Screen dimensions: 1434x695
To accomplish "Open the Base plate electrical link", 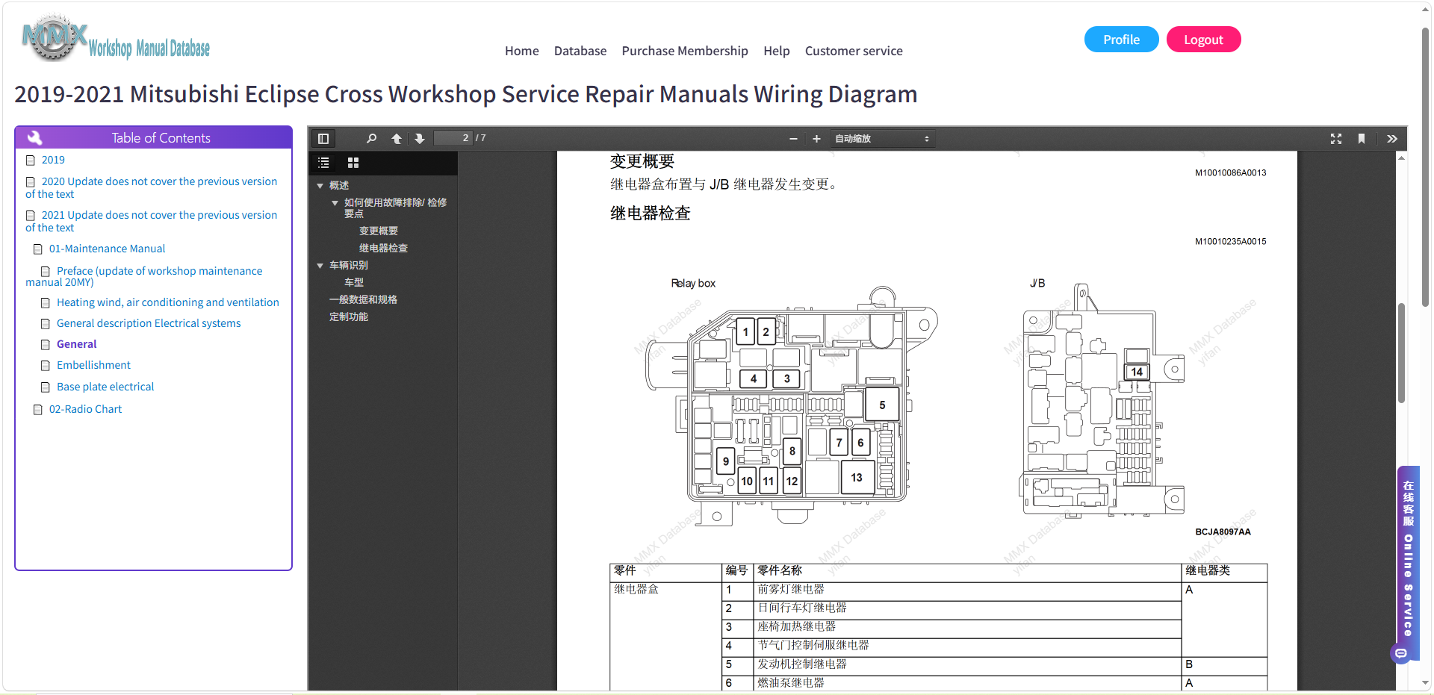I will [x=105, y=387].
